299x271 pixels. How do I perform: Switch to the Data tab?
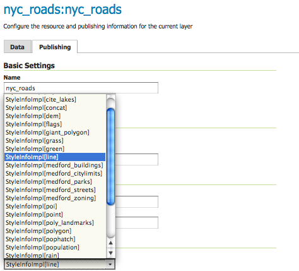18,47
